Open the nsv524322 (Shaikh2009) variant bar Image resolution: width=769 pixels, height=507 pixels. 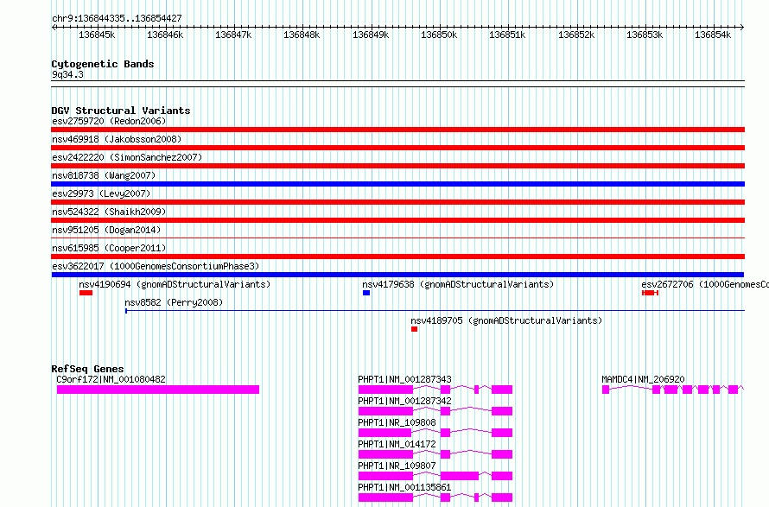(x=397, y=220)
